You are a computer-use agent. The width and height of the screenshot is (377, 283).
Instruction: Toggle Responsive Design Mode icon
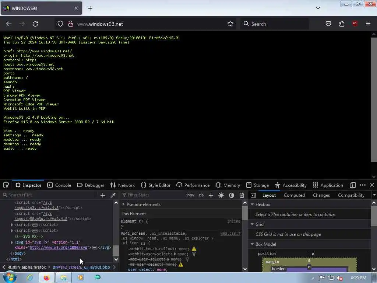[x=352, y=185]
